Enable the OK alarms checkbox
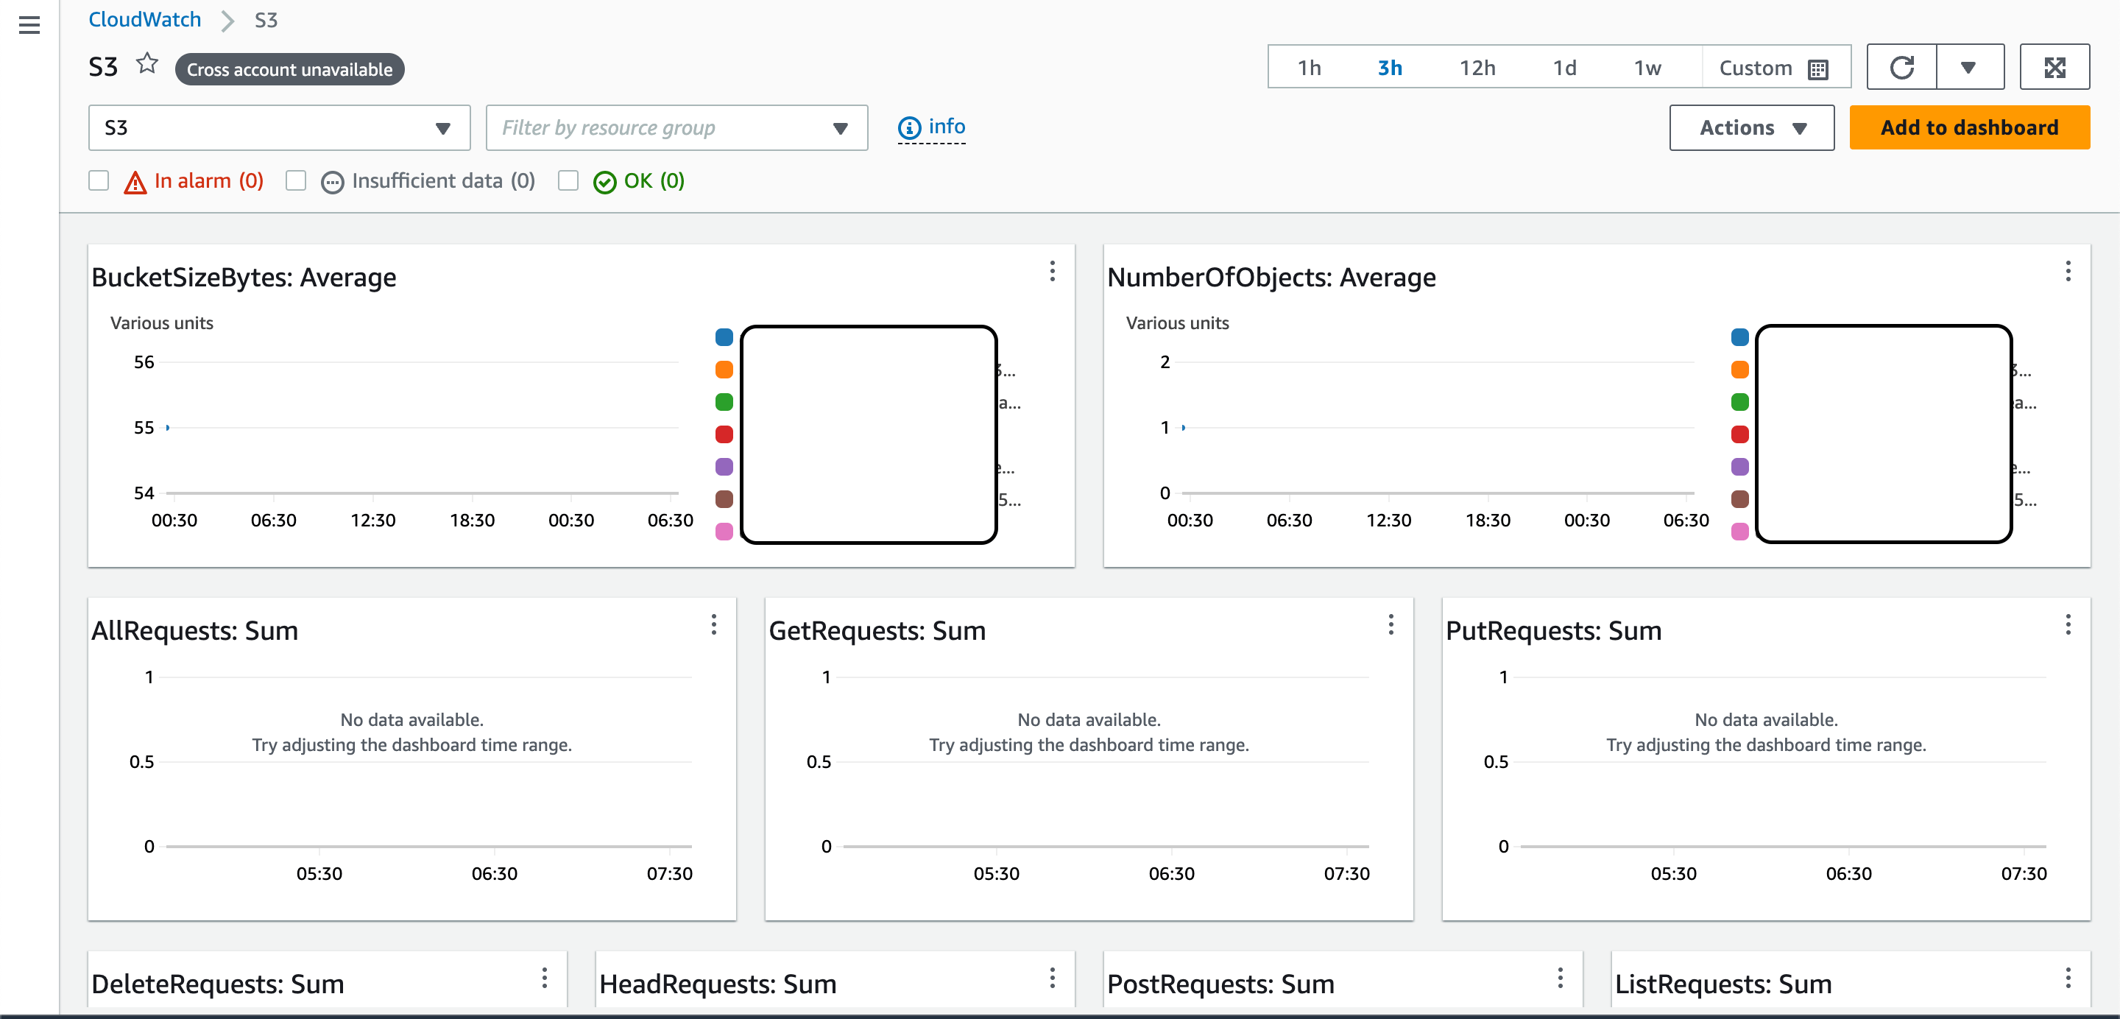 [x=568, y=180]
